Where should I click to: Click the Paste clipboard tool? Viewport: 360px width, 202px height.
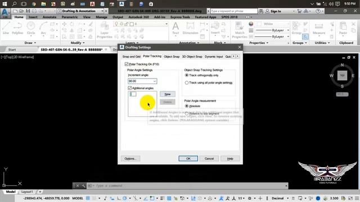343,29
